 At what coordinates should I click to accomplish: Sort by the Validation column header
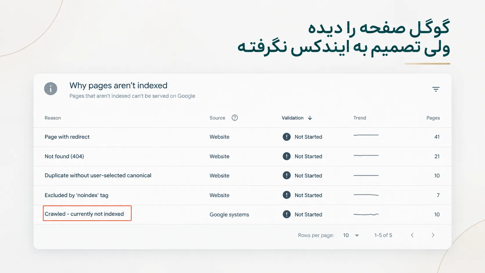[292, 118]
